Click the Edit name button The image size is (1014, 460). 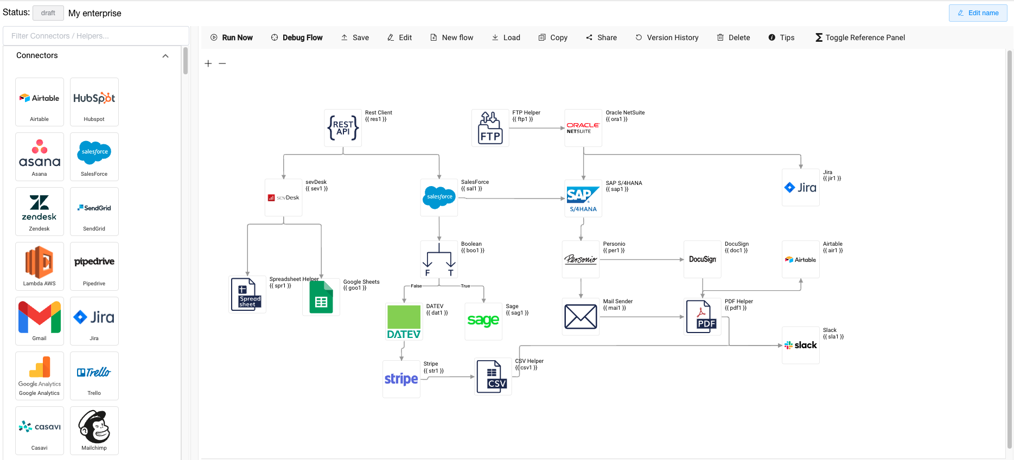[x=978, y=13]
